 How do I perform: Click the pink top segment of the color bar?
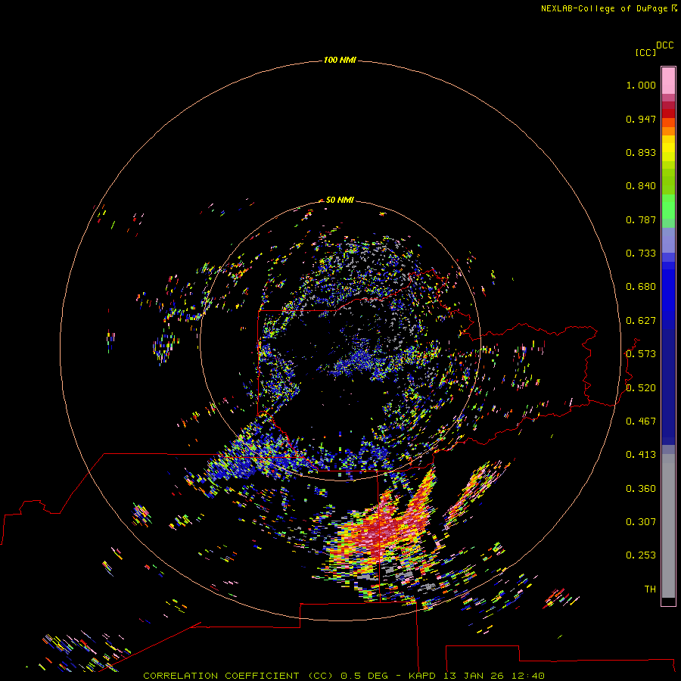tap(668, 81)
